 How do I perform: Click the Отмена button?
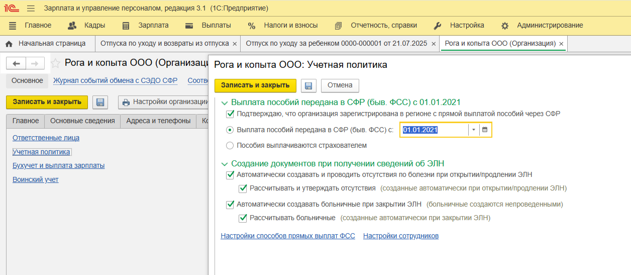[340, 85]
